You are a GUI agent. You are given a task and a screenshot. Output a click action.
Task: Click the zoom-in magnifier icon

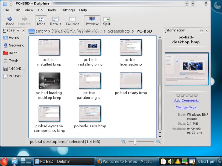coord(159,142)
